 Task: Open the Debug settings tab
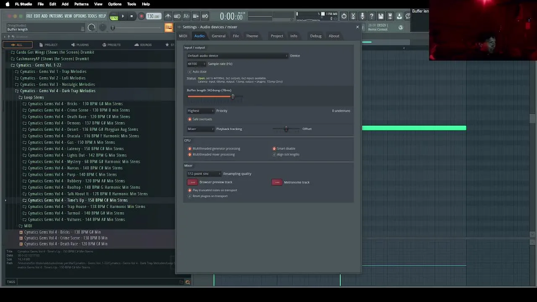316,36
